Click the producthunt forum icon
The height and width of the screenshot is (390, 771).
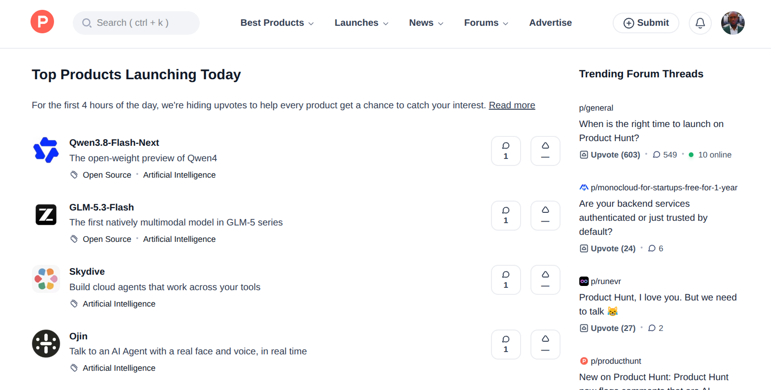click(x=584, y=361)
